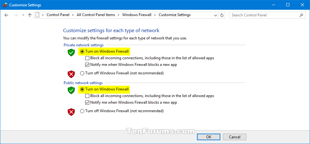Click the search magnifier icon
This screenshot has height=144, width=310.
click(301, 15)
